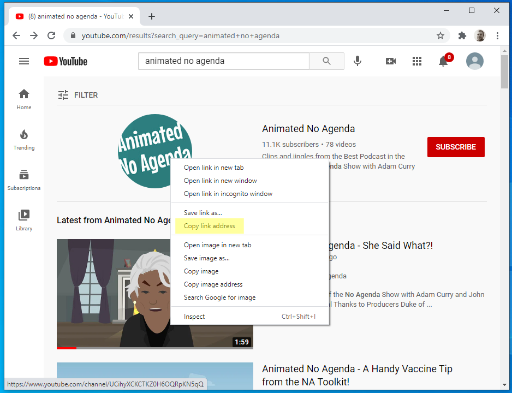This screenshot has height=393, width=512.
Task: Bookmark this page with the star
Action: pos(440,35)
